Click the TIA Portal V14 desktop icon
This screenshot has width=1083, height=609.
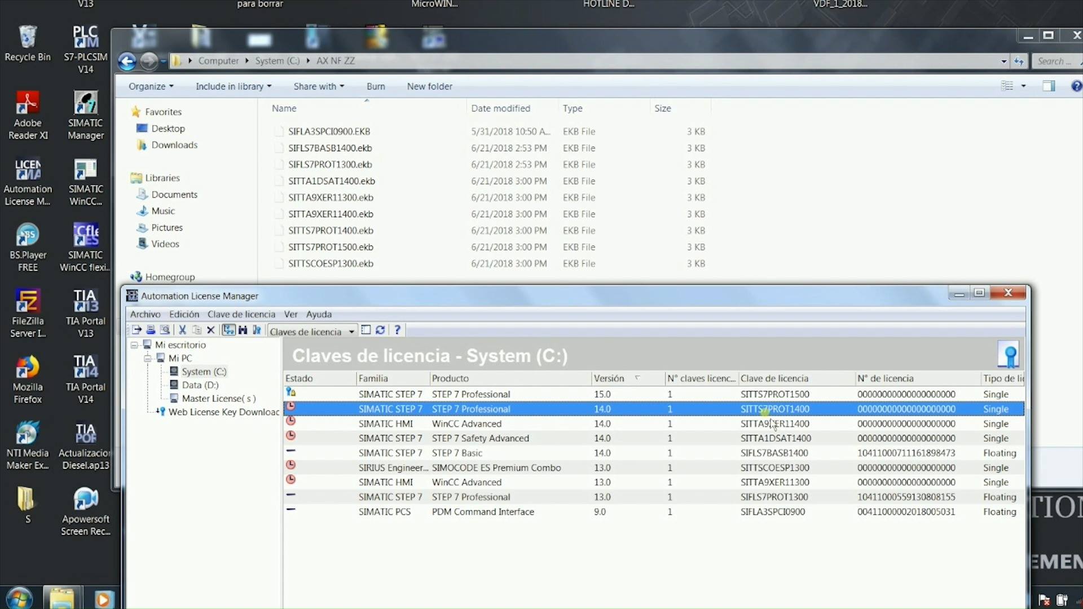point(86,379)
